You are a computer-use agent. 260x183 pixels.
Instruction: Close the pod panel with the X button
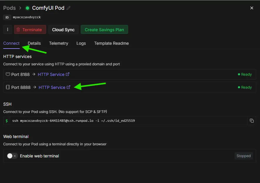[251, 8]
